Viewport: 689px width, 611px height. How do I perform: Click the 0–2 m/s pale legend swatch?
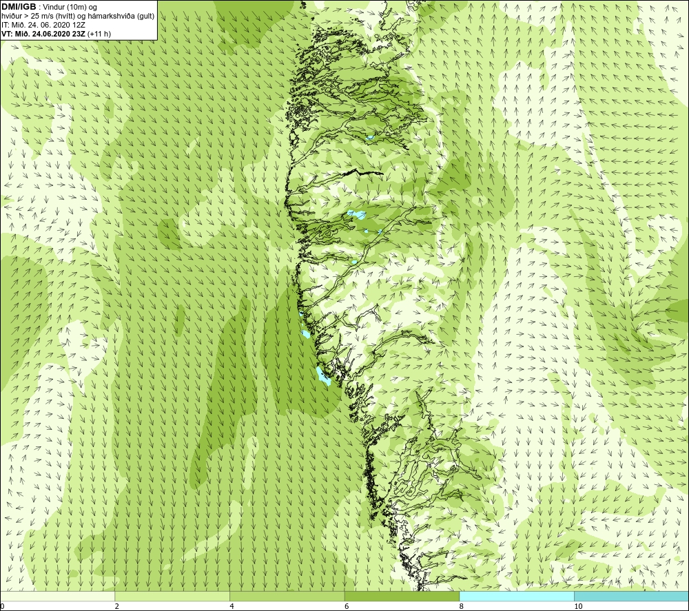click(x=58, y=596)
